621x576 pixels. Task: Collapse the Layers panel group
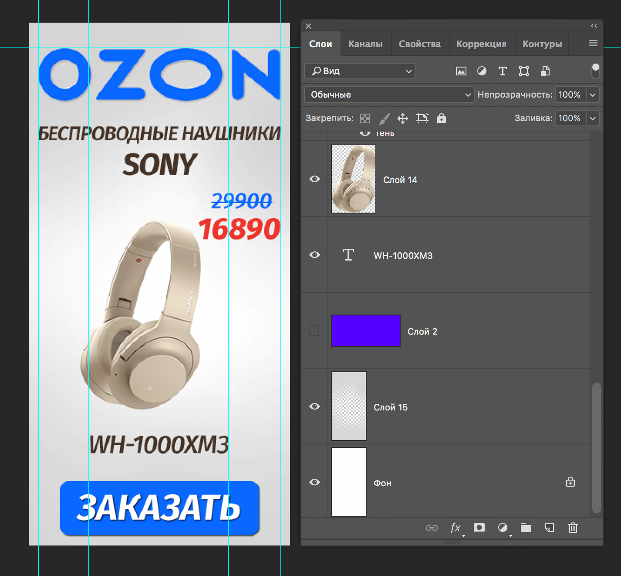pyautogui.click(x=593, y=26)
